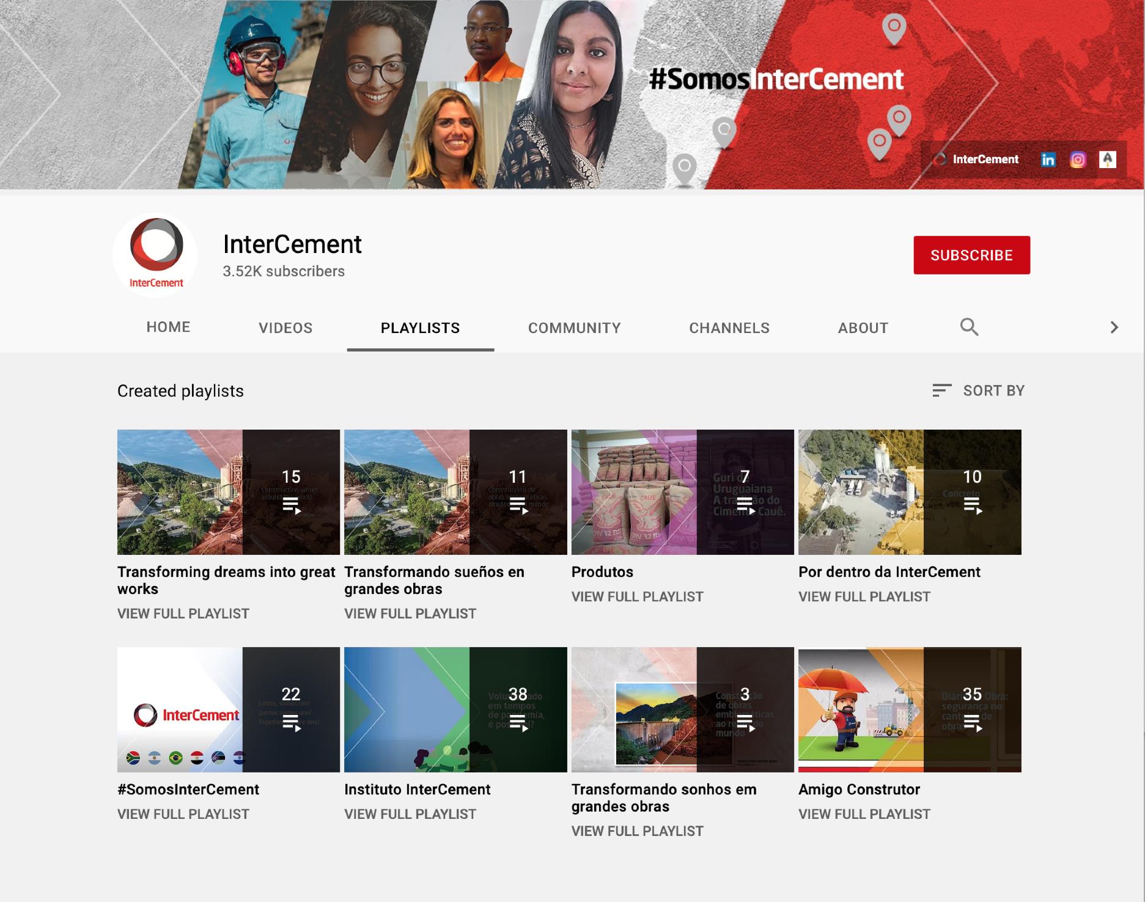Click the Amigo Construtor playlist title
This screenshot has height=902, width=1145.
(859, 790)
